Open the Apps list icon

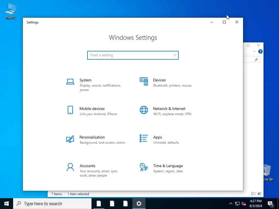pyautogui.click(x=144, y=139)
